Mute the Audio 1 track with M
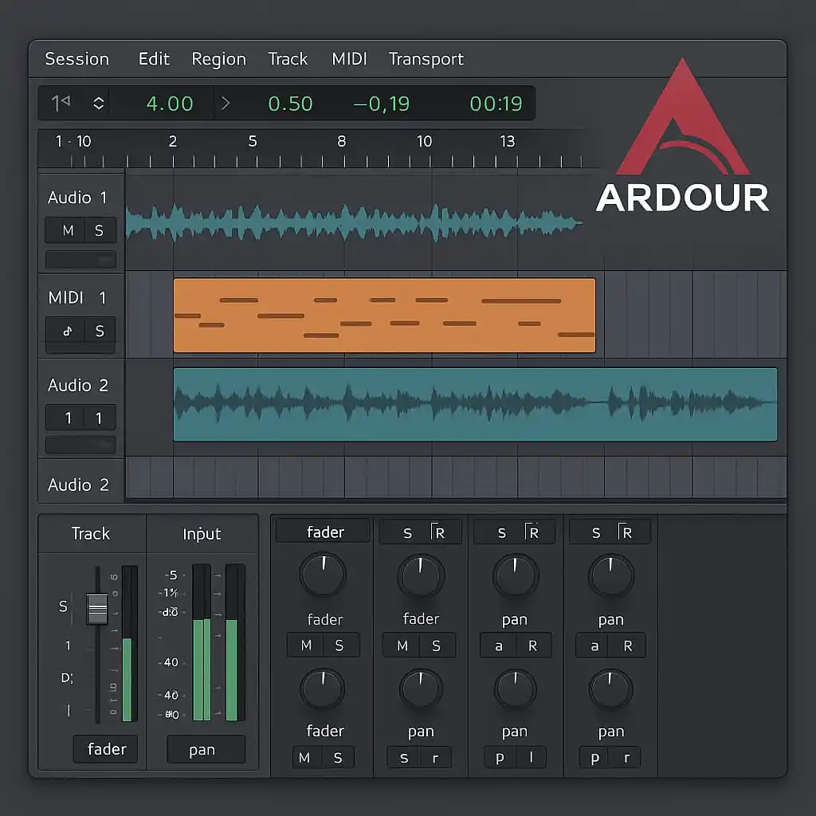This screenshot has width=816, height=816. (x=65, y=230)
